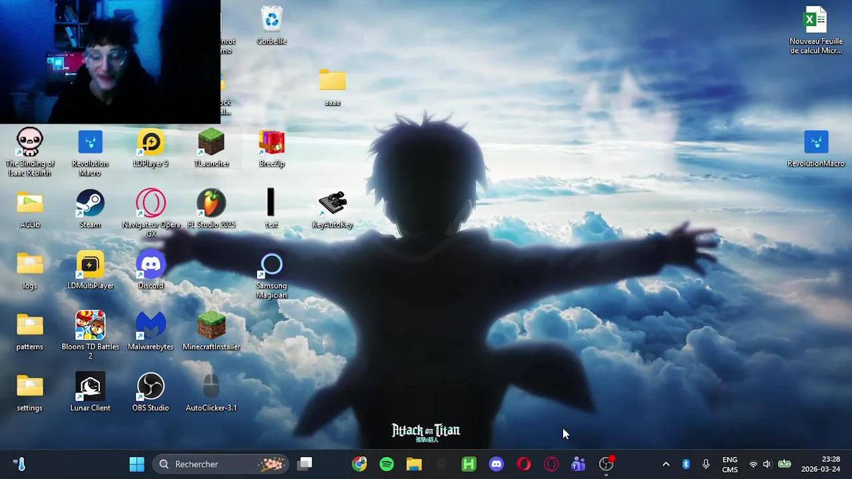852x479 pixels.
Task: Open Microsoft Teams from the taskbar
Action: (x=578, y=464)
